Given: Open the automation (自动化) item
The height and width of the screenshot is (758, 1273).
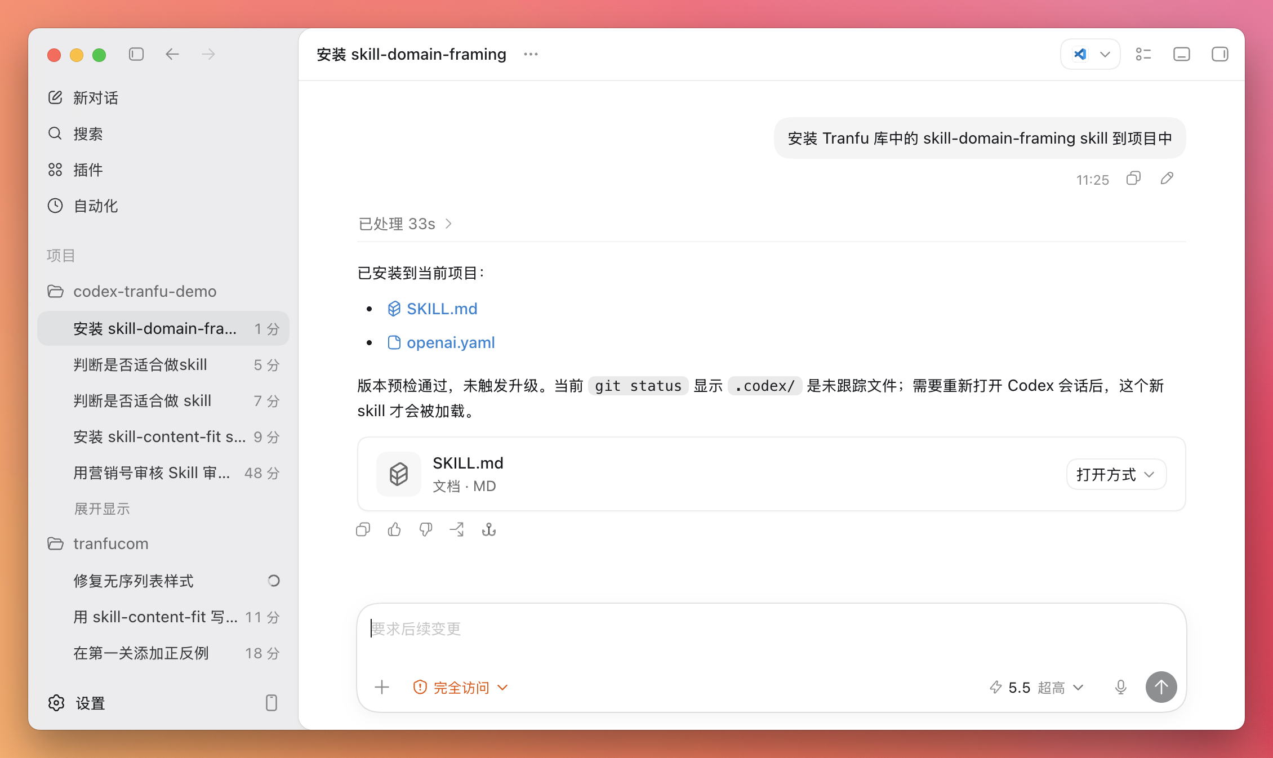Looking at the screenshot, I should pos(163,206).
